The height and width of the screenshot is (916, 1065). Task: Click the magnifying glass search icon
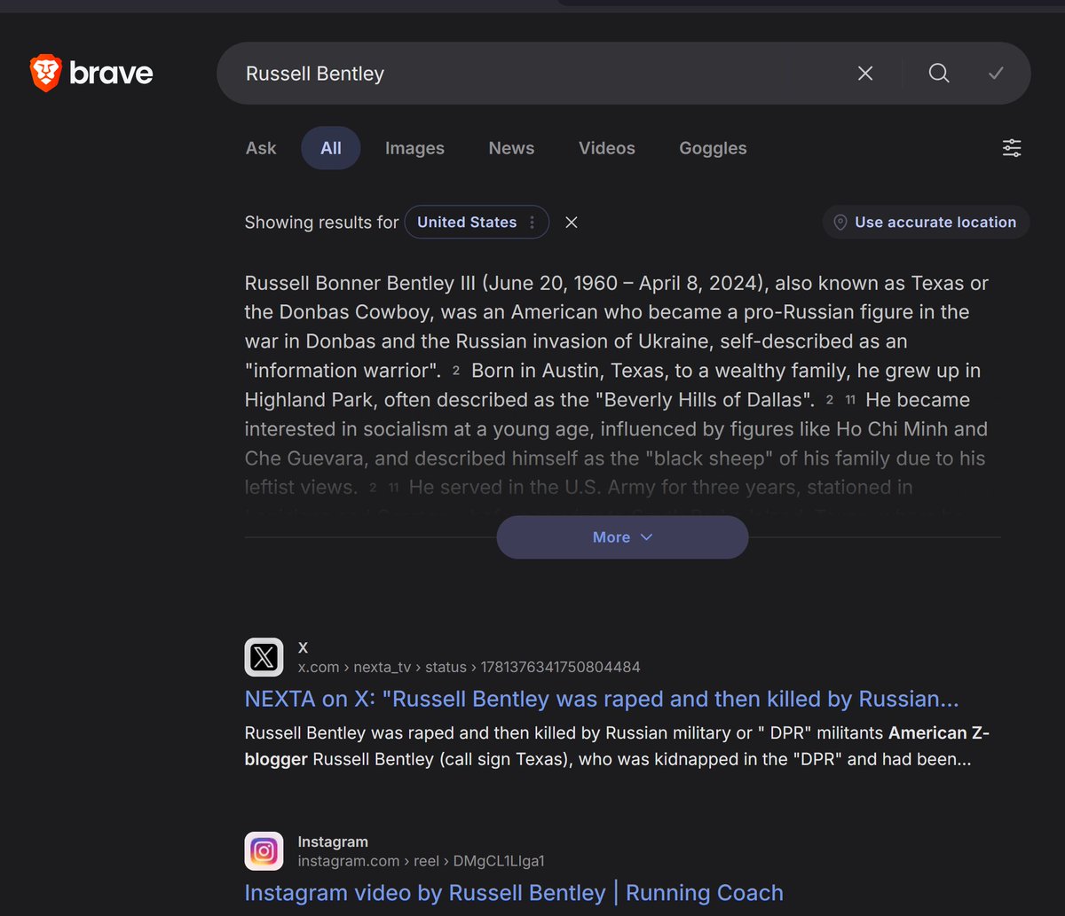(939, 73)
